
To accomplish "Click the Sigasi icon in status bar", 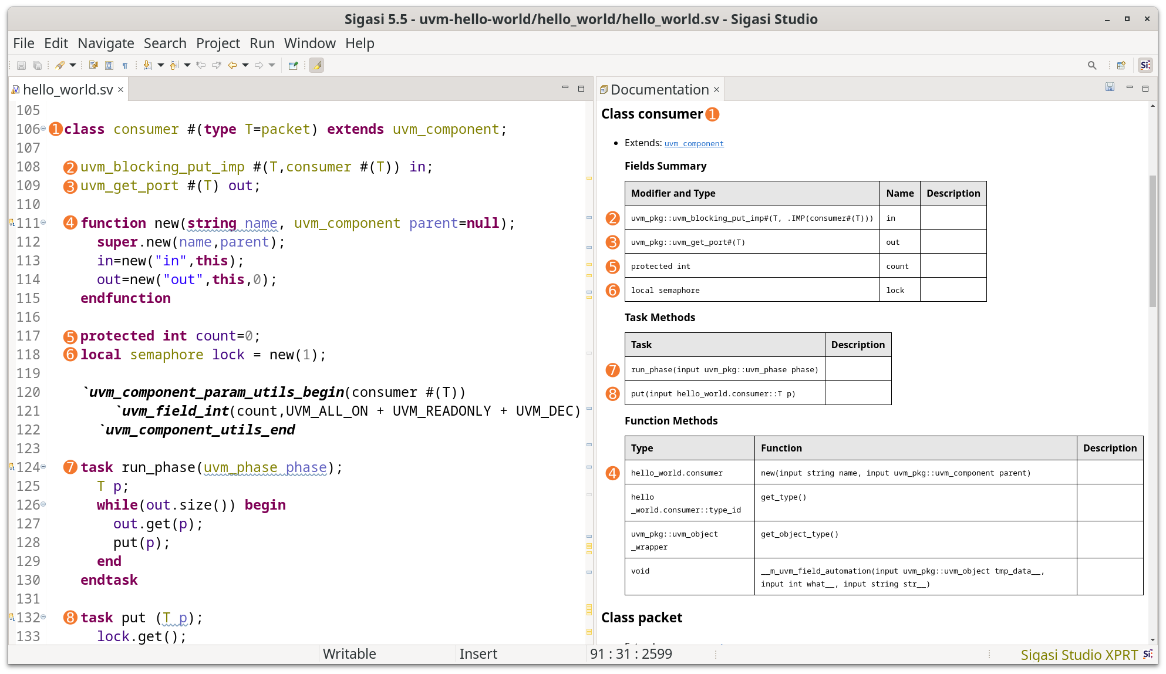I will click(1148, 654).
